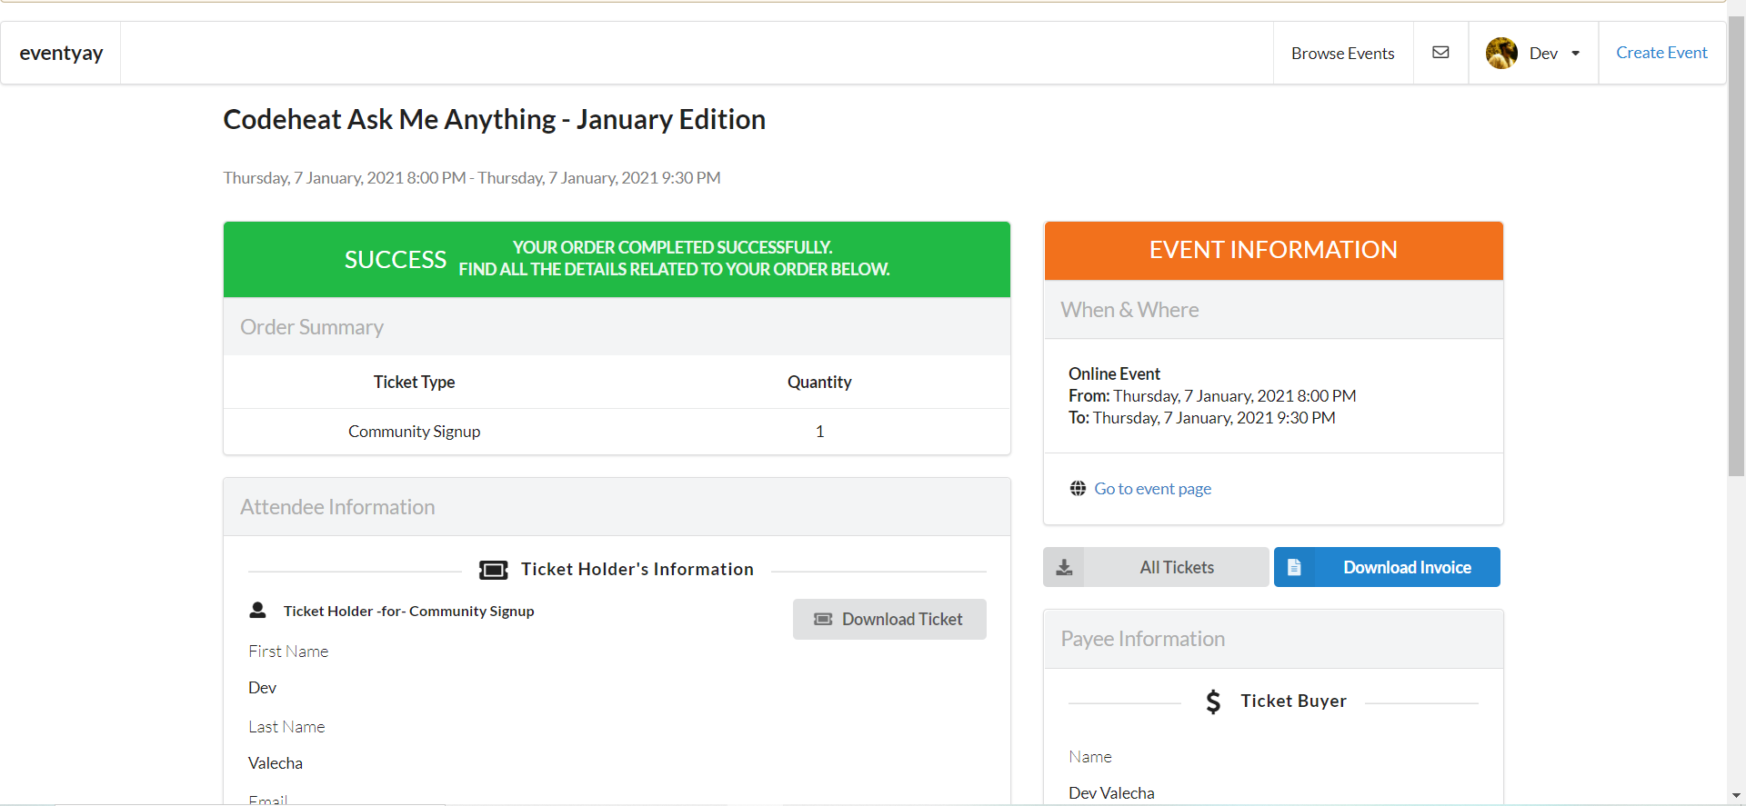Expand the Dev account dropdown arrow
The height and width of the screenshot is (806, 1746).
pyautogui.click(x=1576, y=54)
